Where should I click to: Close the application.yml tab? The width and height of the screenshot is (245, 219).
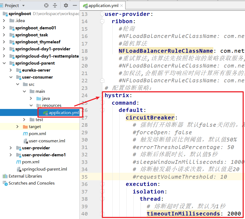click(122, 6)
